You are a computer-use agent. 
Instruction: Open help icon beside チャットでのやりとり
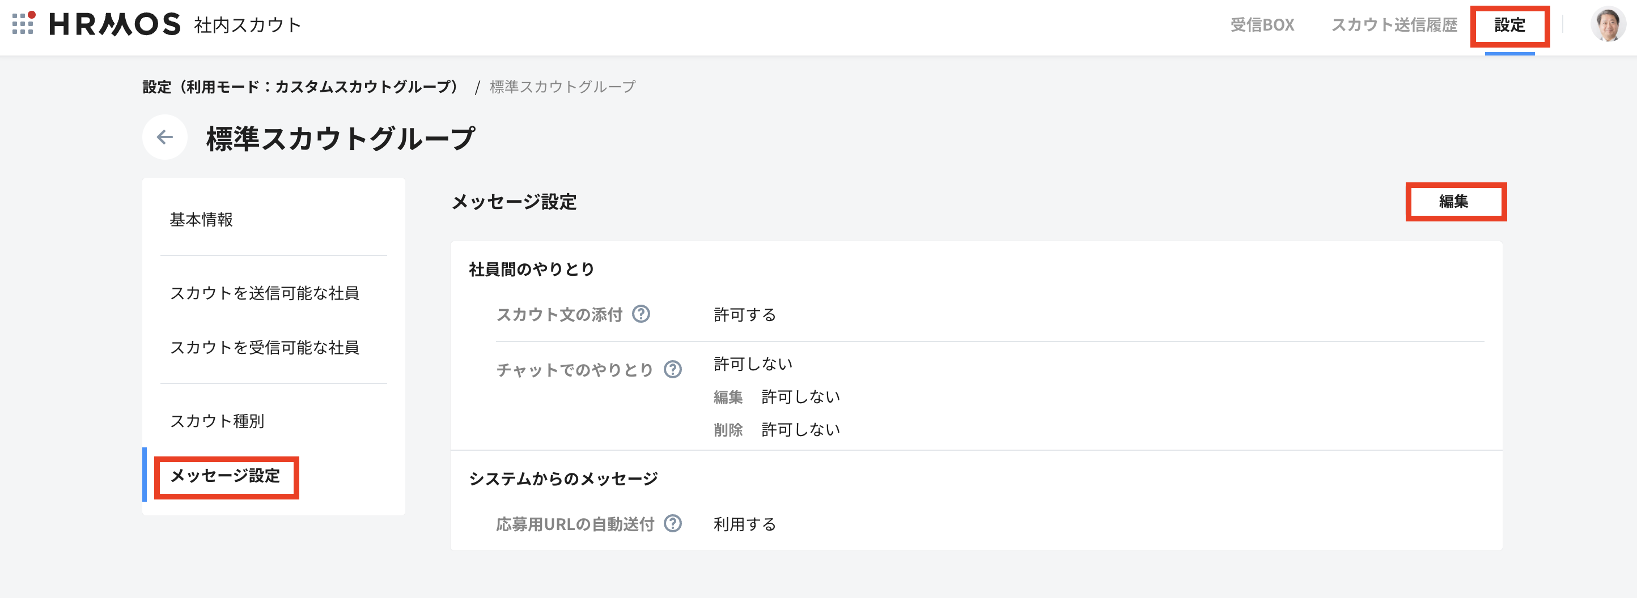coord(673,369)
